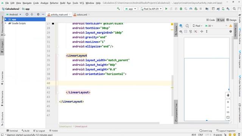This screenshot has width=242, height=136.
Task: Open the Terminal tool window
Action: pyautogui.click(x=12, y=131)
